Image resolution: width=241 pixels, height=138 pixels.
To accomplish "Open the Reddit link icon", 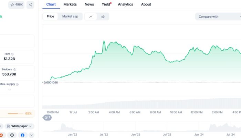I will click(x=2, y=135).
